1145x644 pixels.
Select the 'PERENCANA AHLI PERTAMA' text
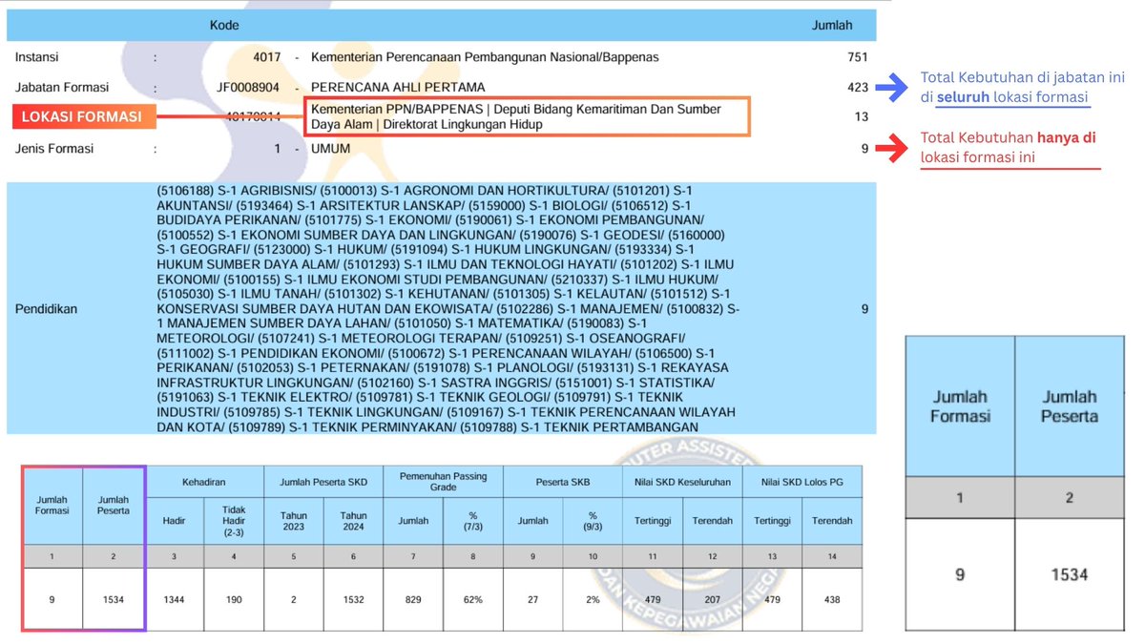398,87
